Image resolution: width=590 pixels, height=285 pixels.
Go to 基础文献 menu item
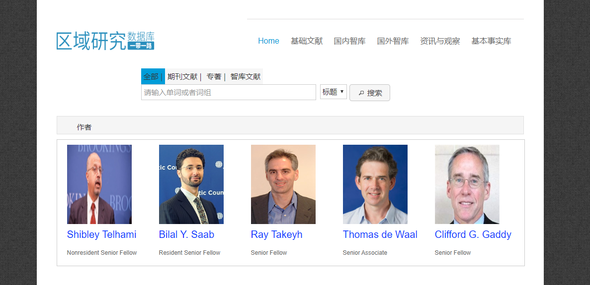tap(307, 41)
